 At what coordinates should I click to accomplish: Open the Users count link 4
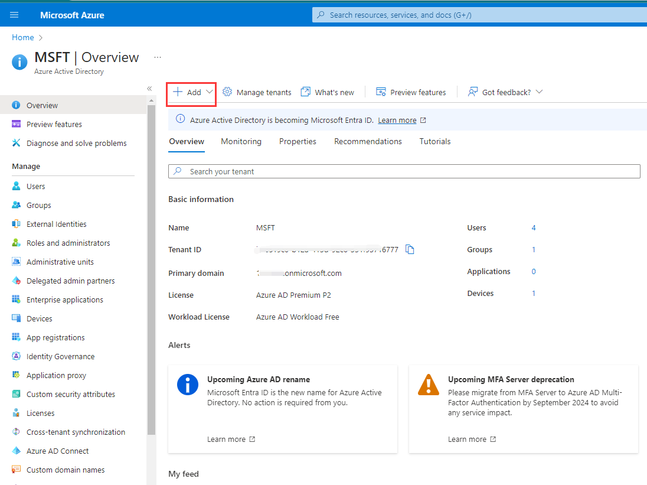click(534, 228)
